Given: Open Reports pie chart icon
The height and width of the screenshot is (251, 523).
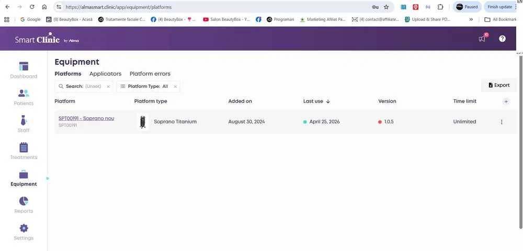Looking at the screenshot, I should point(24,201).
